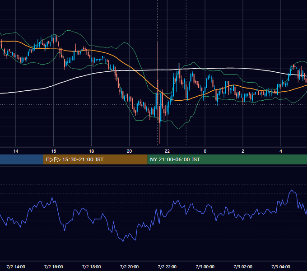Click the 4 hour label on time axis
The height and width of the screenshot is (271, 307).
(281, 151)
